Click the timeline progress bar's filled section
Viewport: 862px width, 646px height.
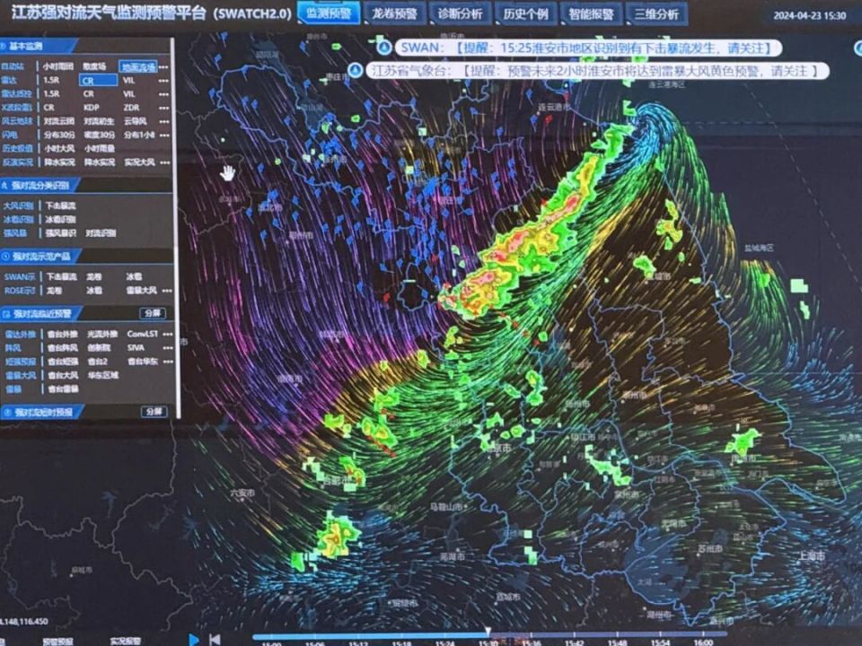pyautogui.click(x=369, y=636)
